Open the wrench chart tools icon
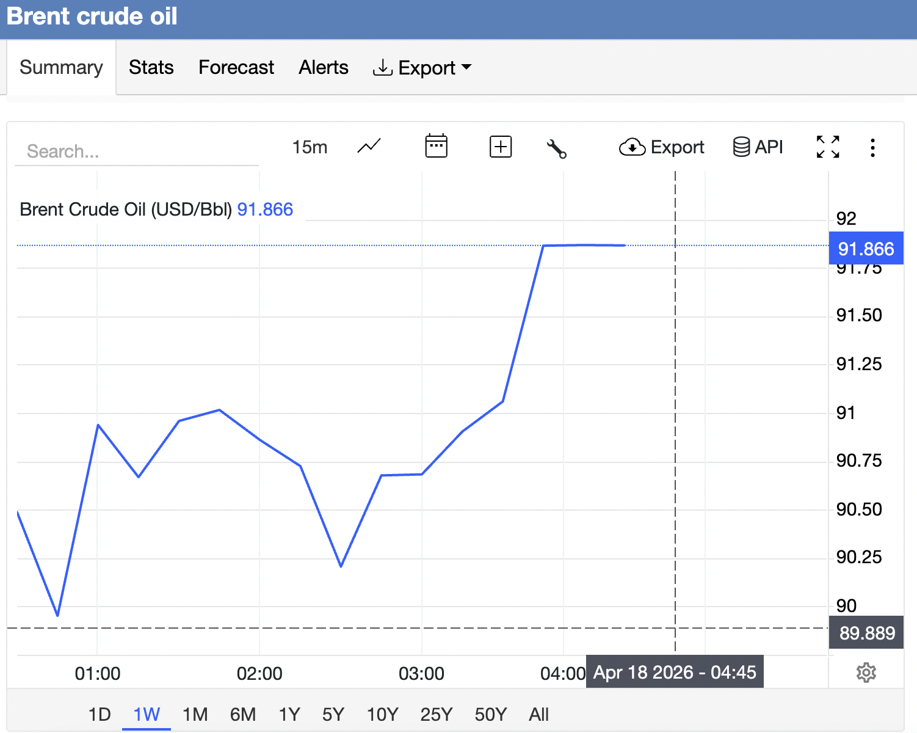The image size is (917, 733). tap(557, 148)
